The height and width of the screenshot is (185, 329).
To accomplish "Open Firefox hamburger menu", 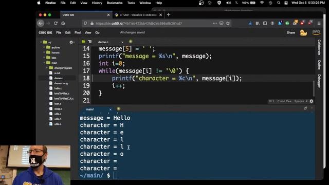I will tap(319, 24).
